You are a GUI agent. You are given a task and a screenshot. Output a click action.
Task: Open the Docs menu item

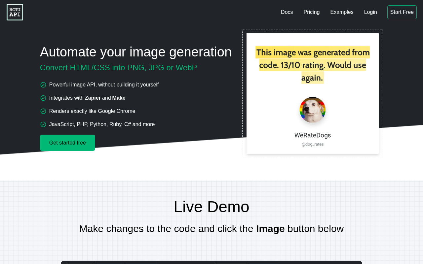point(287,12)
